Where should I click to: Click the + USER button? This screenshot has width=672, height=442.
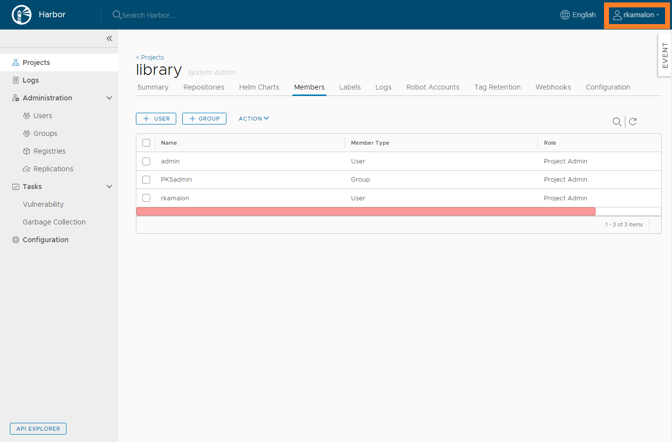coord(156,119)
